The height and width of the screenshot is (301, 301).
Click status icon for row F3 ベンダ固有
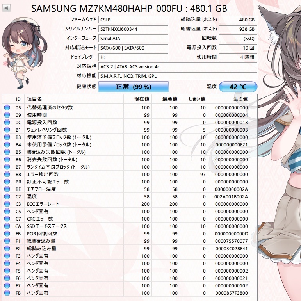[x=7, y=256]
